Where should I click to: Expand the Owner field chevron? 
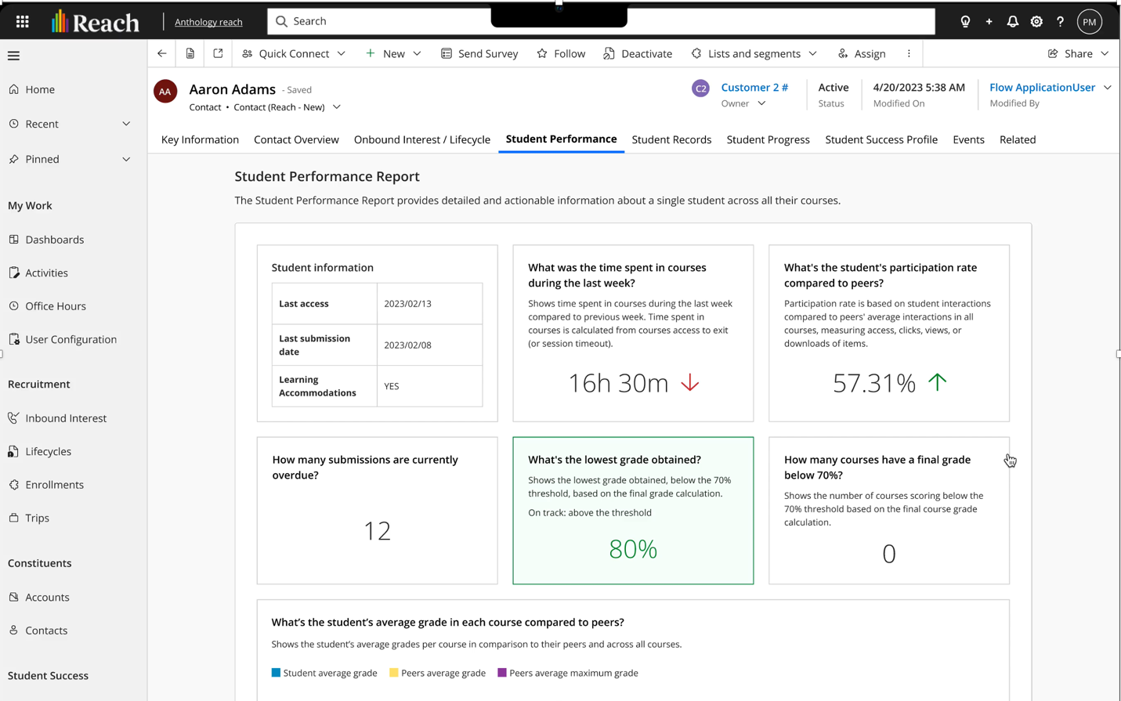tap(761, 103)
